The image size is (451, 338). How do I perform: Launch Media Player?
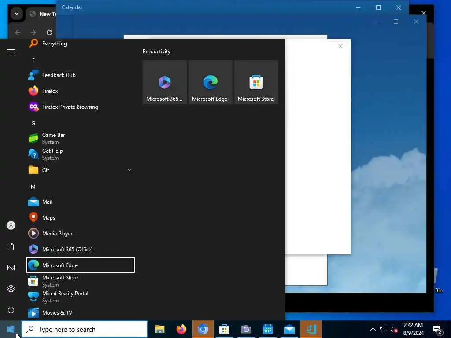pos(81,234)
